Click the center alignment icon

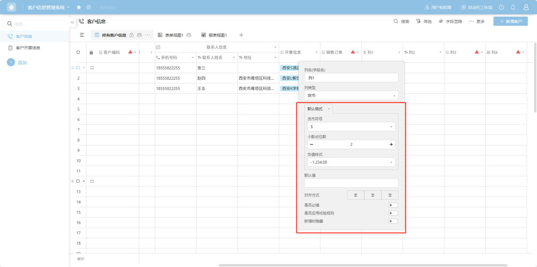click(372, 195)
